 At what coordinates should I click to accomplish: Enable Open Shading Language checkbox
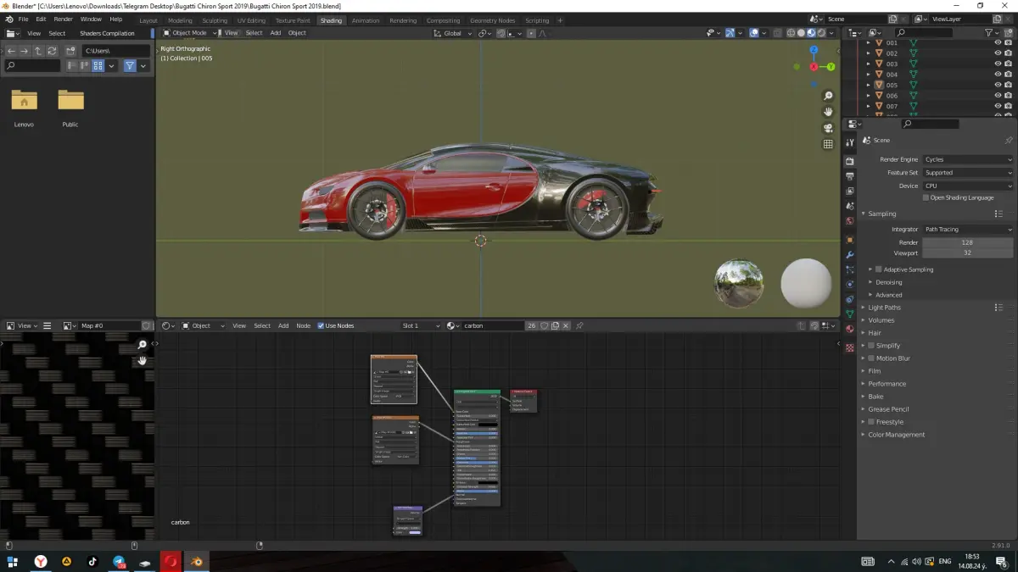[926, 197]
